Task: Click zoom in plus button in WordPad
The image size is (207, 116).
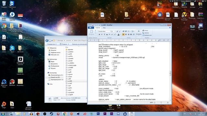Action: tap(168, 102)
